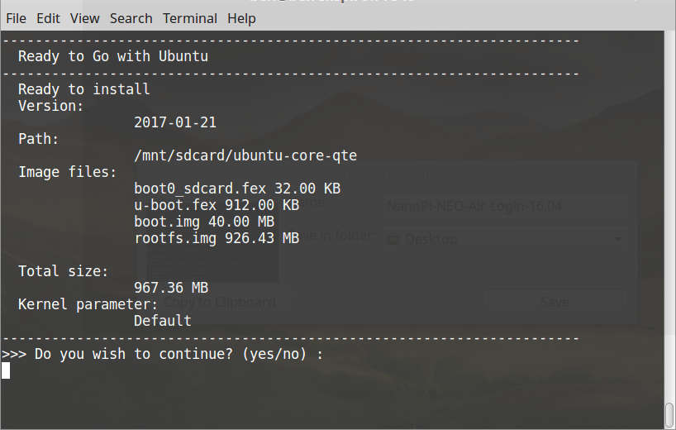Click the path /mnt/sdcard/ubuntu-core-qte
Image resolution: width=676 pixels, height=430 pixels.
tap(245, 155)
